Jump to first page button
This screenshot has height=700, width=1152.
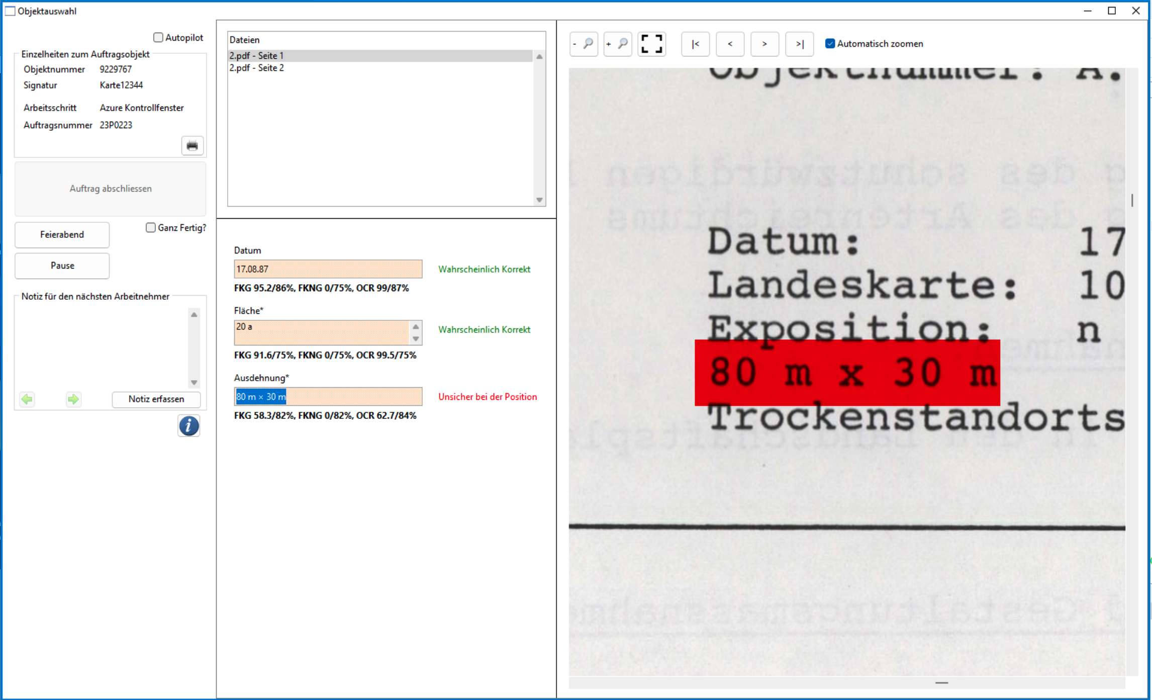pos(695,44)
